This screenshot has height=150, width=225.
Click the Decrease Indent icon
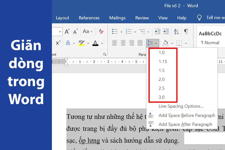[x=157, y=31]
